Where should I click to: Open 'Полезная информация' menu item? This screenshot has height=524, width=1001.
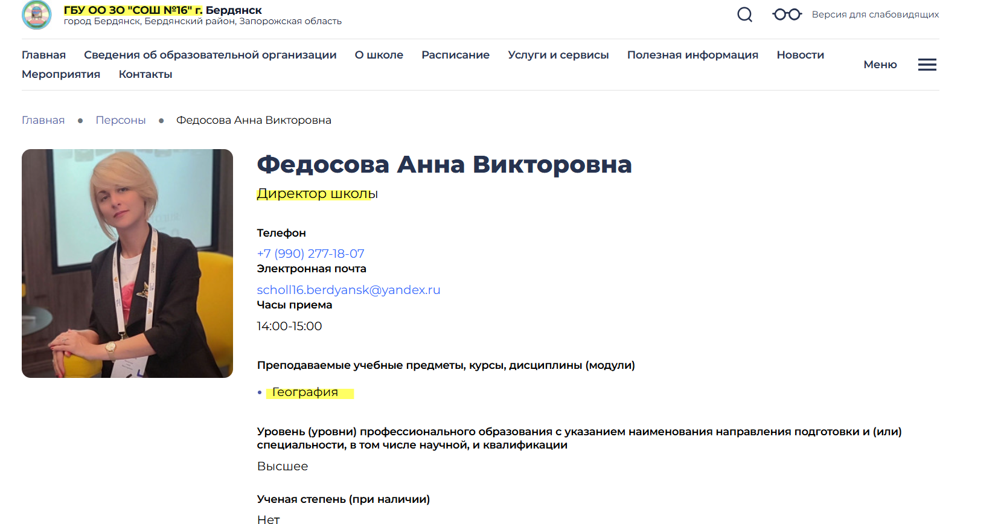click(692, 55)
